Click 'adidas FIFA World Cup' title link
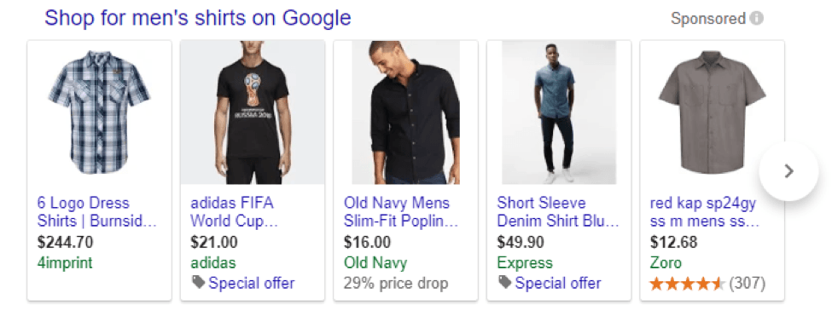The image size is (832, 316). [x=235, y=212]
